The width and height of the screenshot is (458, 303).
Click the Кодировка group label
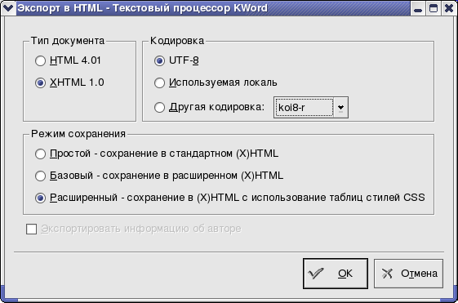[177, 41]
